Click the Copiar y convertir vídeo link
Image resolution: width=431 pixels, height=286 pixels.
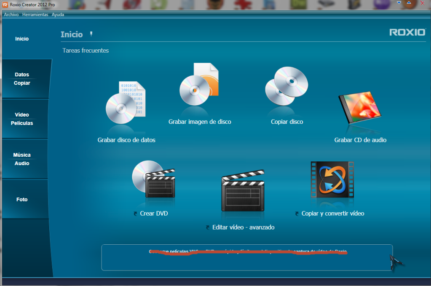pos(332,214)
